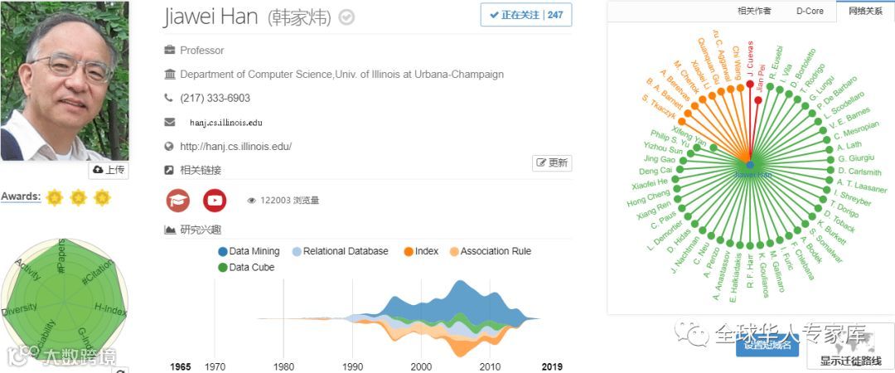This screenshot has height=373, width=895.
Task: Click the verified check badge beside the name
Action: pos(347,17)
